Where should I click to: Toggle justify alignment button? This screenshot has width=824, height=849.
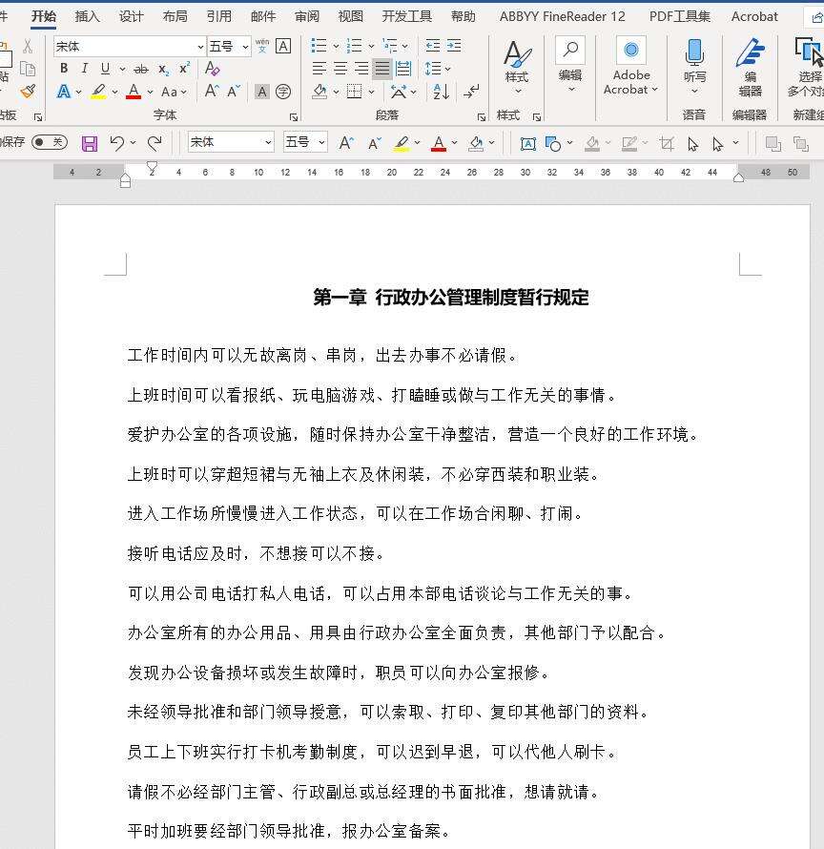382,69
